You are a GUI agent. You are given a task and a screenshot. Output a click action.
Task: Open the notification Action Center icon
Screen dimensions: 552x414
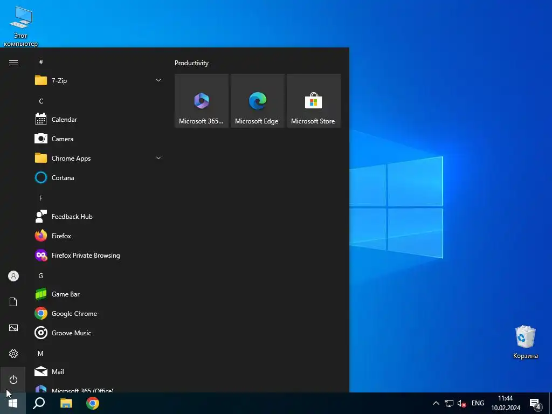click(535, 403)
